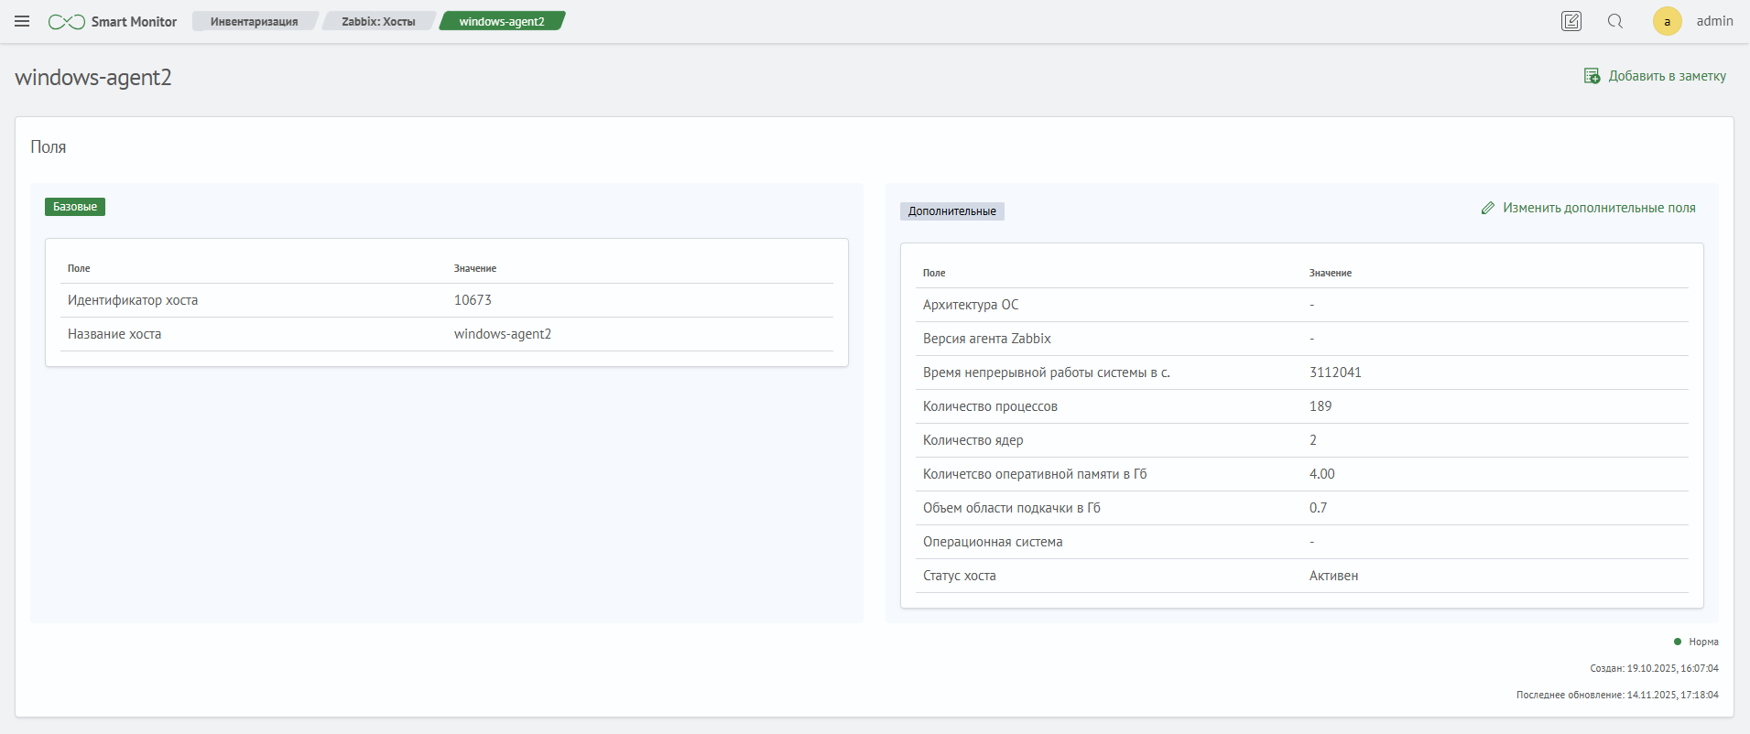Open the admin user menu
This screenshot has width=1750, height=734.
1714,21
